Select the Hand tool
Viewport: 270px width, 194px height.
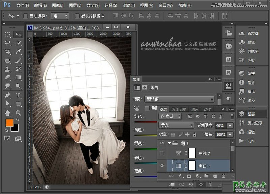[7, 113]
